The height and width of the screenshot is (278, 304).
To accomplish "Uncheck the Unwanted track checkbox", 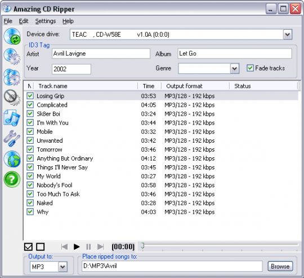I will 30,140.
